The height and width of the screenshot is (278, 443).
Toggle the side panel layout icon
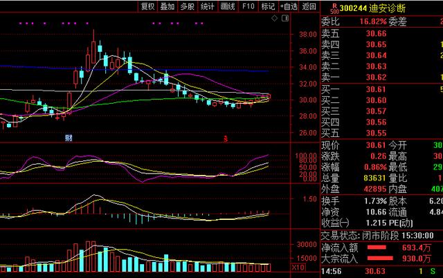tap(285, 19)
